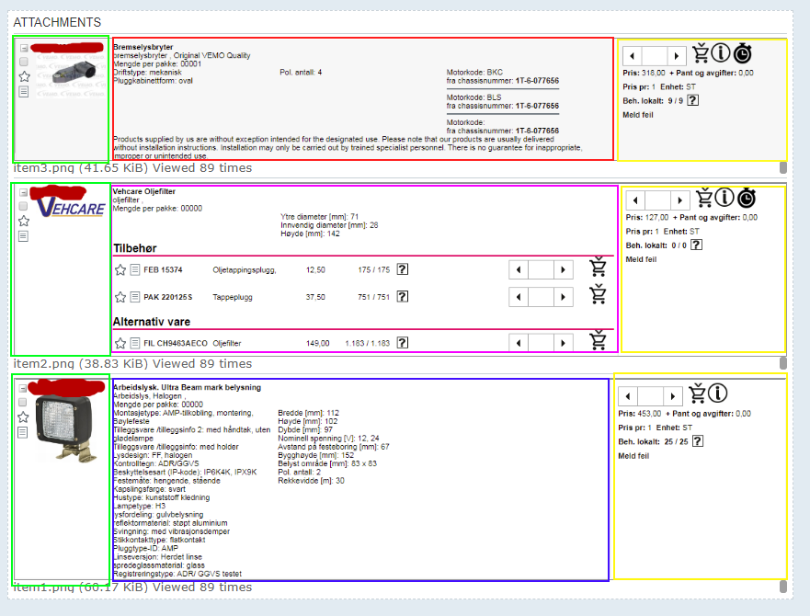Click Meld feil for Arbeidslysk. product
810x616 pixels.
click(633, 455)
